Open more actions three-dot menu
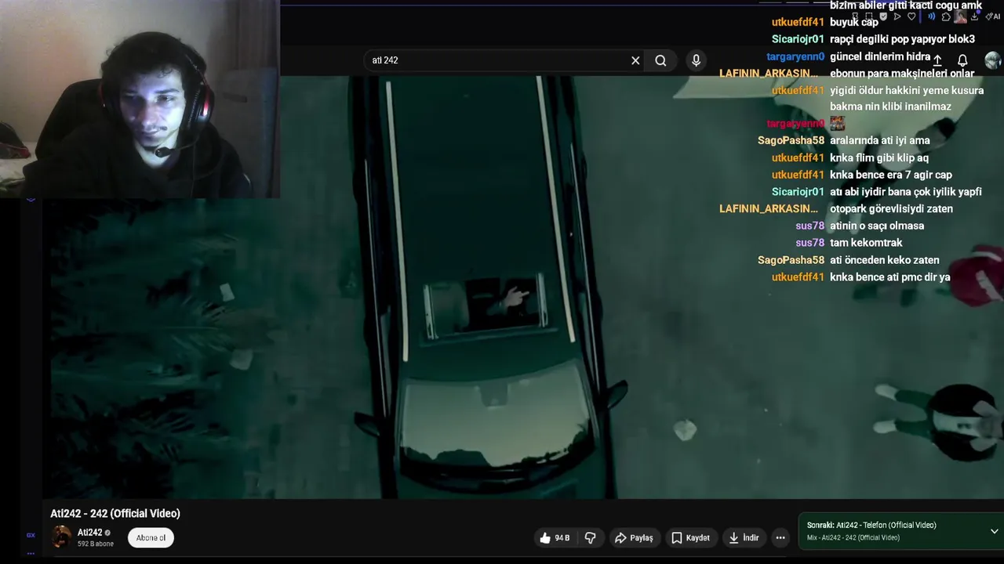Screen dimensions: 1004x564 [780, 537]
